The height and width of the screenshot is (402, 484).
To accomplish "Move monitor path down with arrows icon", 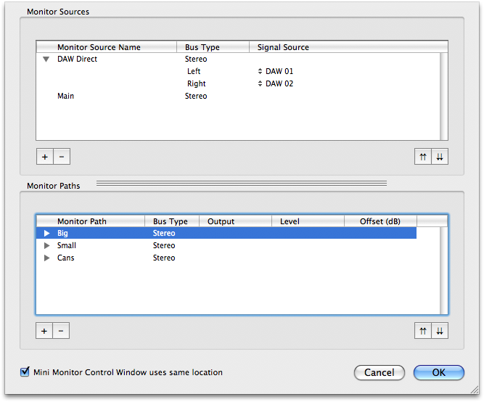I will [440, 331].
